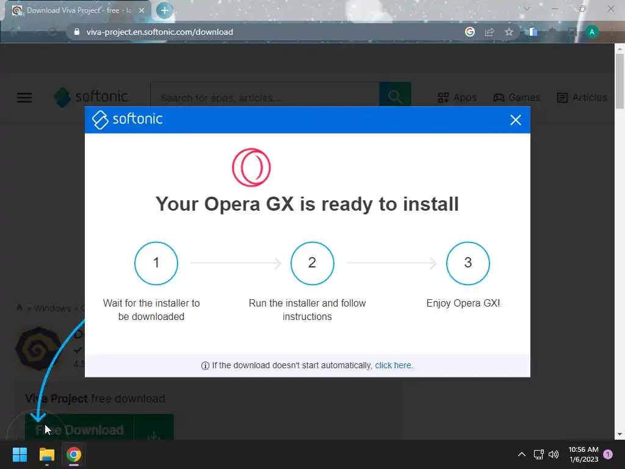Open the profile avatar A
The height and width of the screenshot is (469, 625).
coord(592,32)
